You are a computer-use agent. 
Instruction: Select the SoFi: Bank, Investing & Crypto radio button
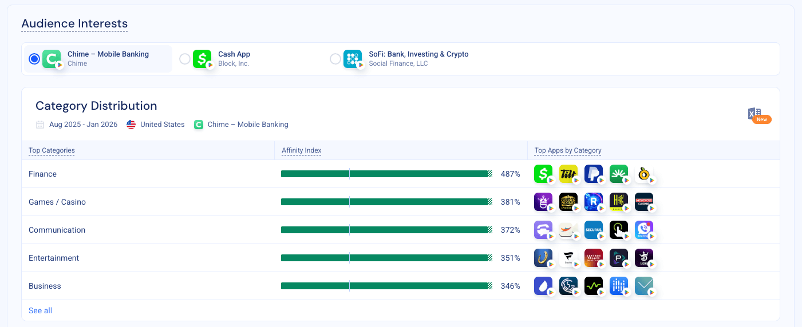335,59
